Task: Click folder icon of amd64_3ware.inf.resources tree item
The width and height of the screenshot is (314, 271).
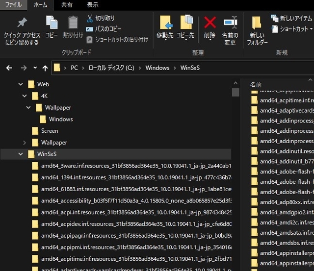Action: (35, 166)
